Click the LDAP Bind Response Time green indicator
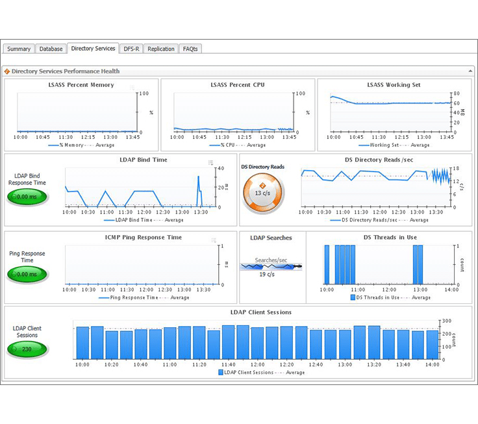 [27, 197]
